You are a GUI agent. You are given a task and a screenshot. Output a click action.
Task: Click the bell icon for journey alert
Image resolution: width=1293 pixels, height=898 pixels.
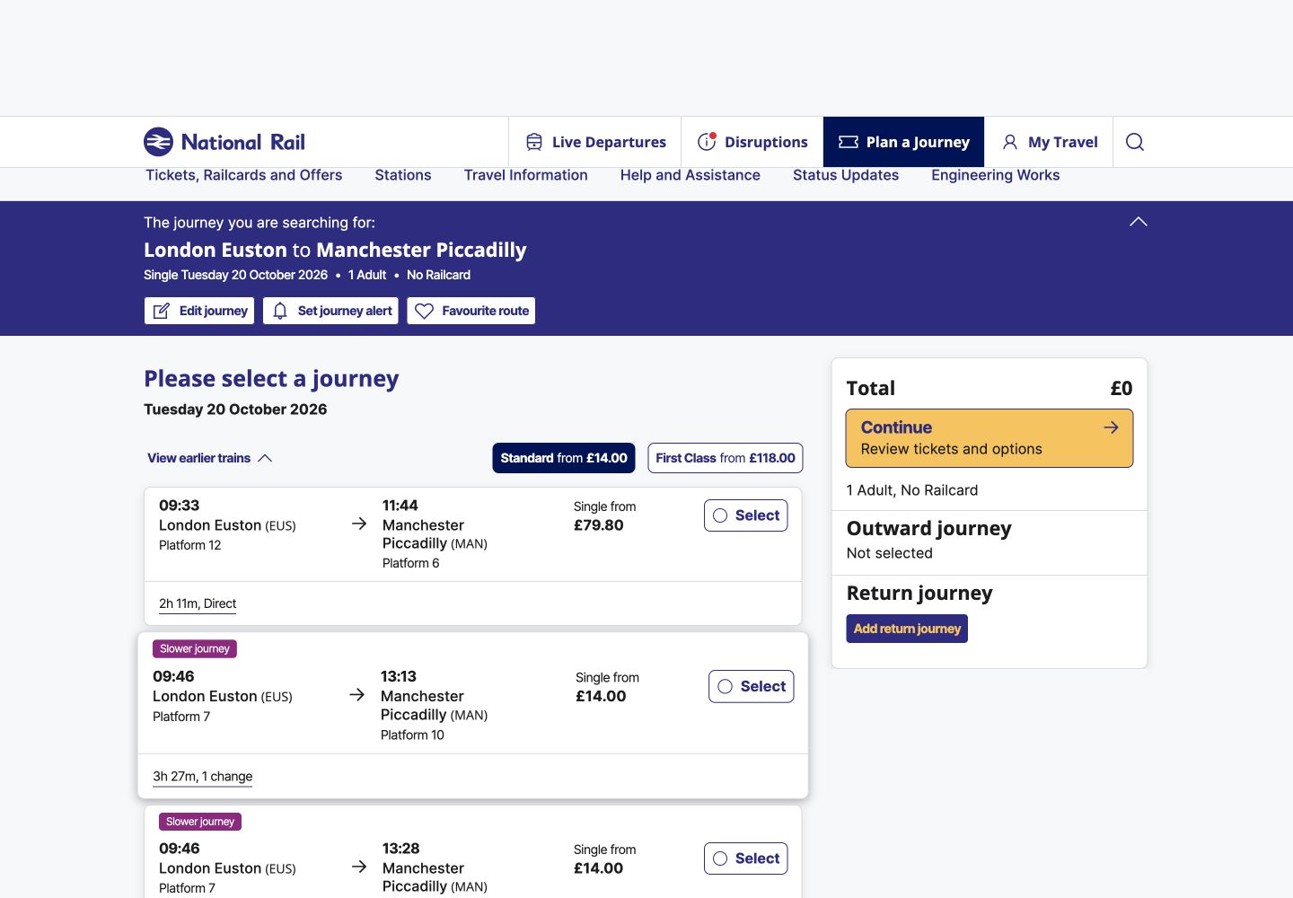pyautogui.click(x=280, y=311)
